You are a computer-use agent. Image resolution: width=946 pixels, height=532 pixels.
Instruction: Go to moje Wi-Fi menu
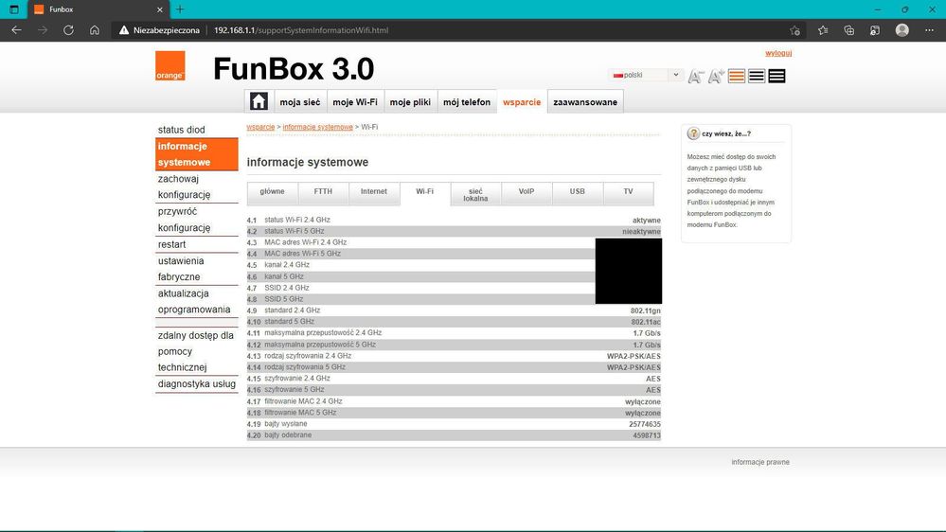[355, 102]
